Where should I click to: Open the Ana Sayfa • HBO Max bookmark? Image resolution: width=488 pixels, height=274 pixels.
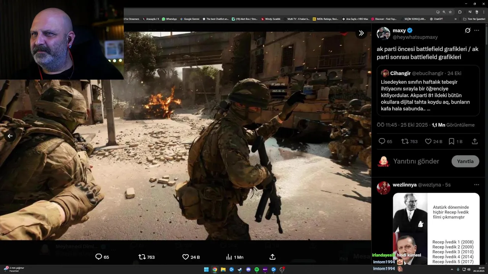355,19
